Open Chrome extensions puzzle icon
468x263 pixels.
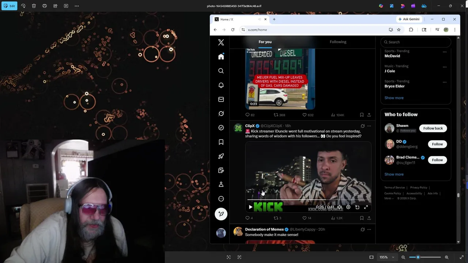coord(411,30)
